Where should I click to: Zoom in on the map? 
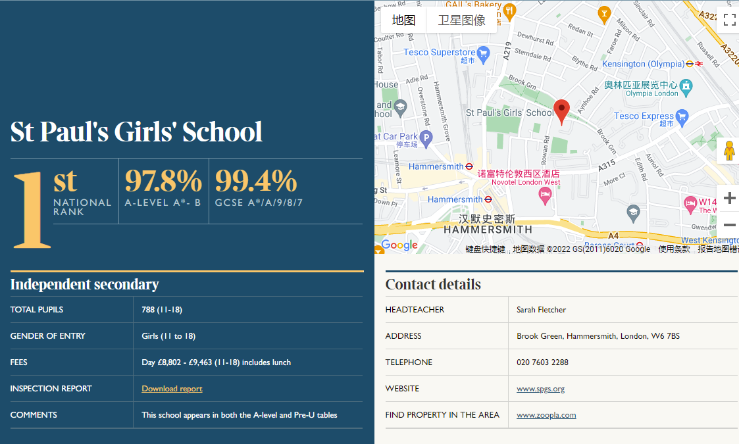pyautogui.click(x=729, y=198)
